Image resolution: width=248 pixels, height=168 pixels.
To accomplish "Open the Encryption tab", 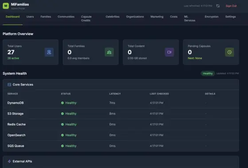I will coord(212,17).
